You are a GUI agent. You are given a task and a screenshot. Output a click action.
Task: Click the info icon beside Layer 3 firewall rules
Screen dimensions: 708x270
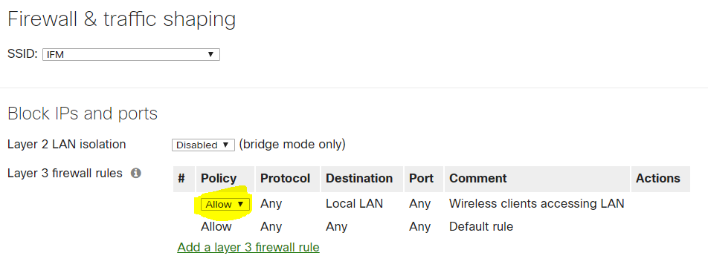[136, 174]
